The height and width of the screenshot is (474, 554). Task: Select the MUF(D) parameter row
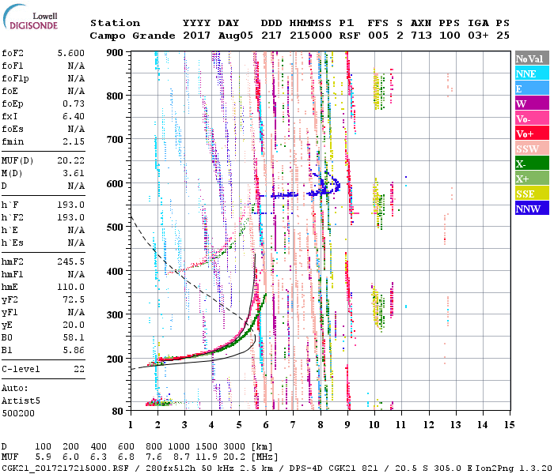44,161
